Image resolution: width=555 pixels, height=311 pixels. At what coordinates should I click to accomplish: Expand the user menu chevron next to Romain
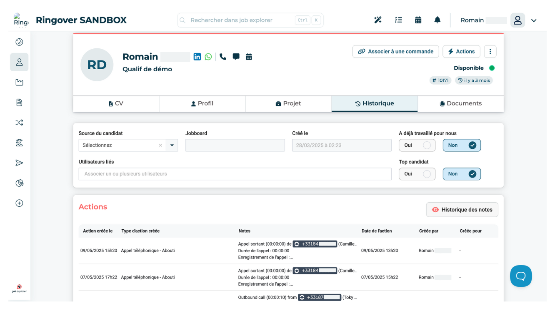(x=534, y=20)
